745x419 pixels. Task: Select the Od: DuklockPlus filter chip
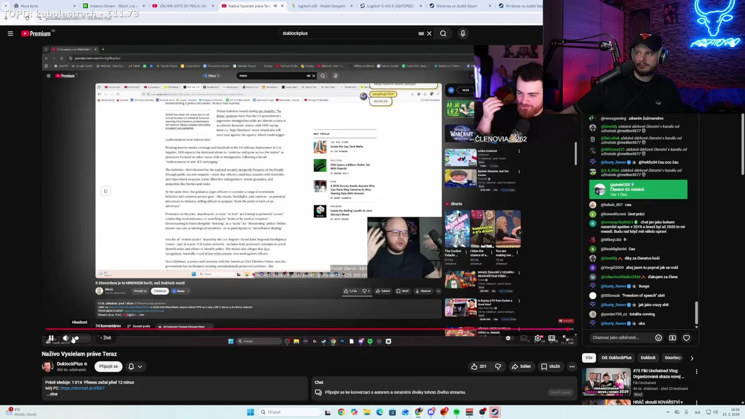(616, 358)
